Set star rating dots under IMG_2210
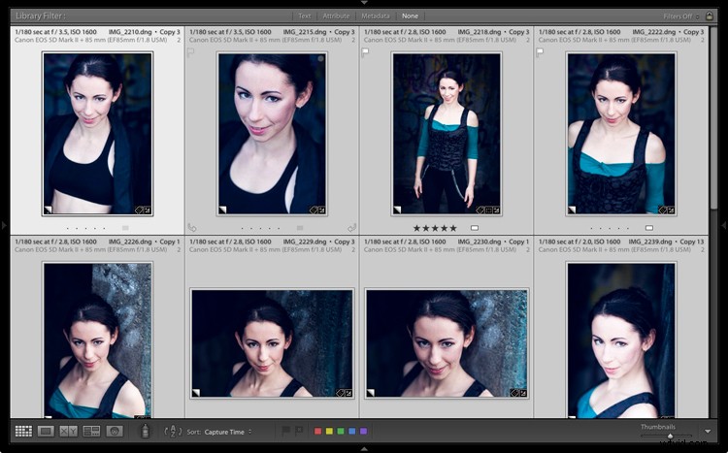728x453 pixels. pyautogui.click(x=85, y=228)
